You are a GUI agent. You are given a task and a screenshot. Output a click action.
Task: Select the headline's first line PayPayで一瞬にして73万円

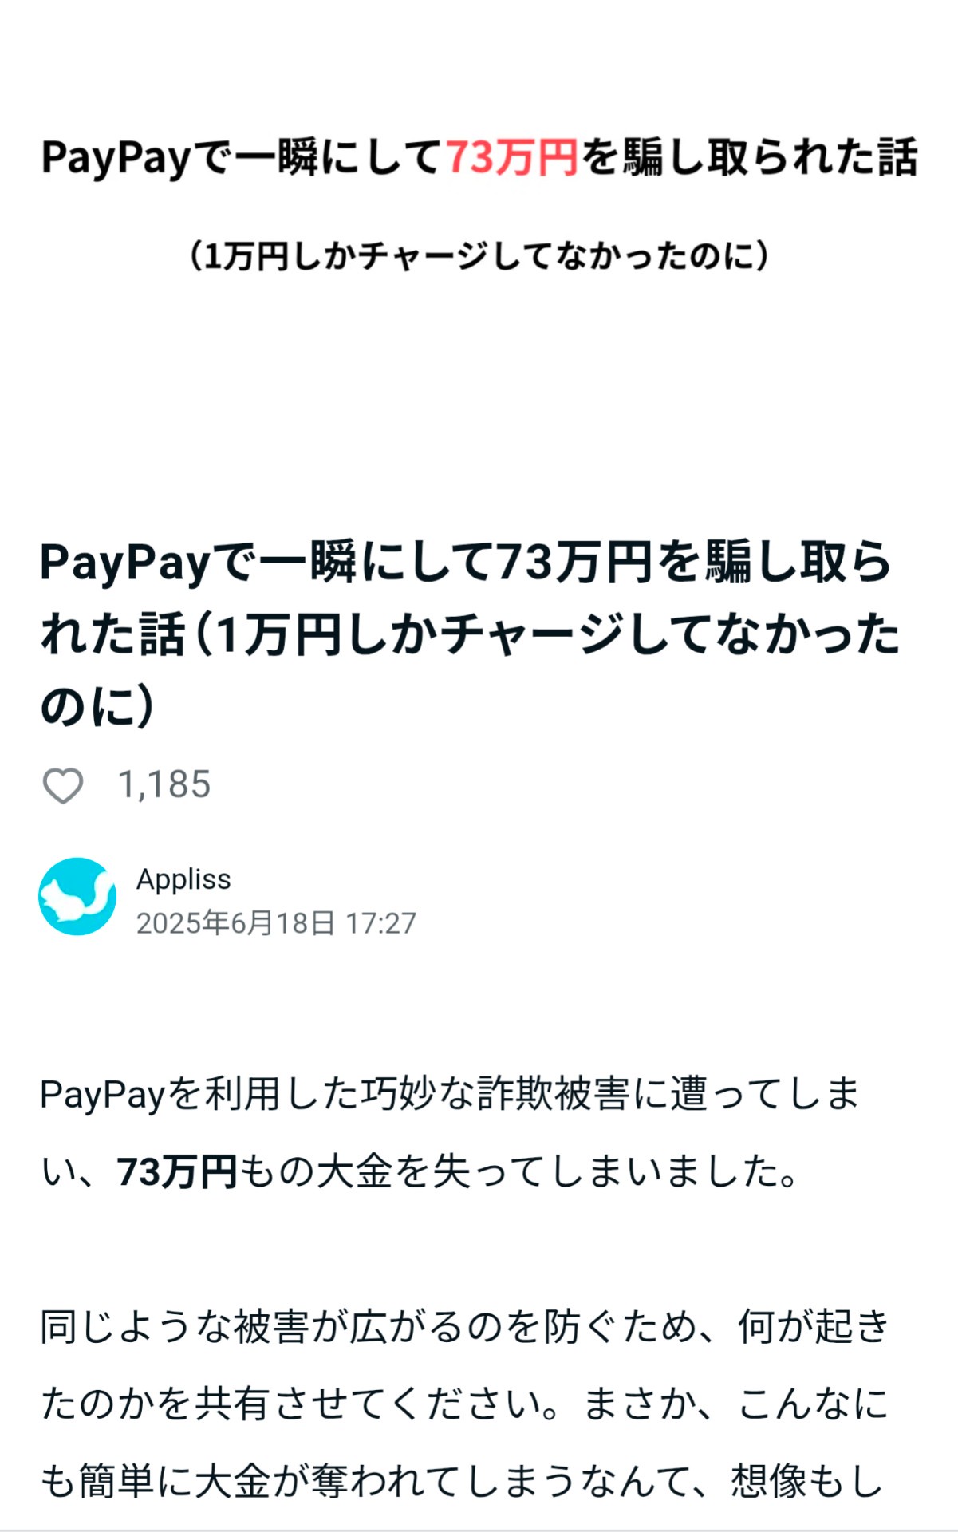point(346,562)
